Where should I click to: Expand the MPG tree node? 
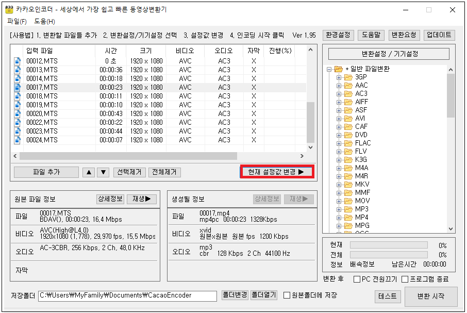tap(339, 226)
